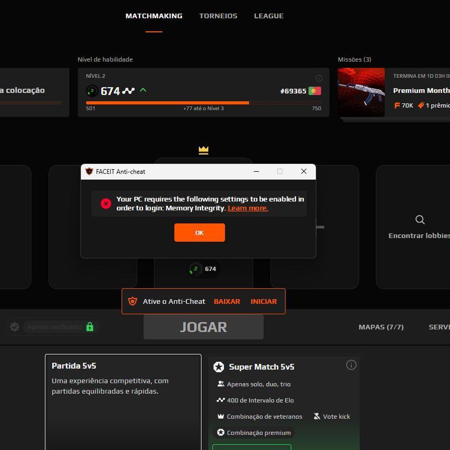Open the Premium Monthly mission thumbnail
The image size is (450, 450).
pyautogui.click(x=361, y=92)
